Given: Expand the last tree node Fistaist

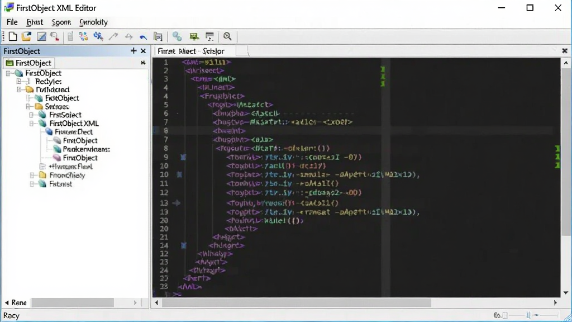Looking at the screenshot, I should point(32,184).
